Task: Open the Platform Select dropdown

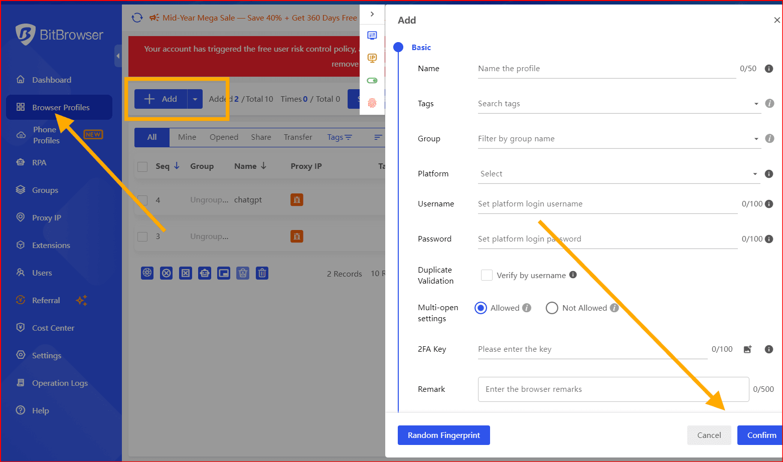Action: [x=619, y=174]
